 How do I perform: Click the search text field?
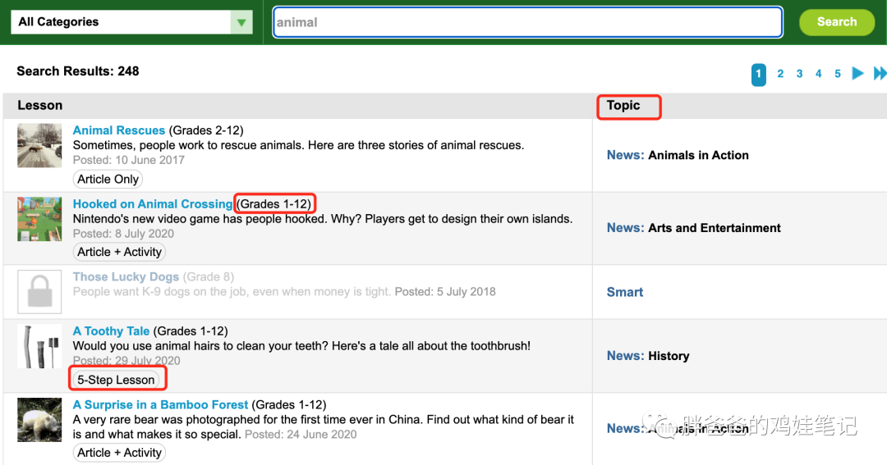(526, 22)
